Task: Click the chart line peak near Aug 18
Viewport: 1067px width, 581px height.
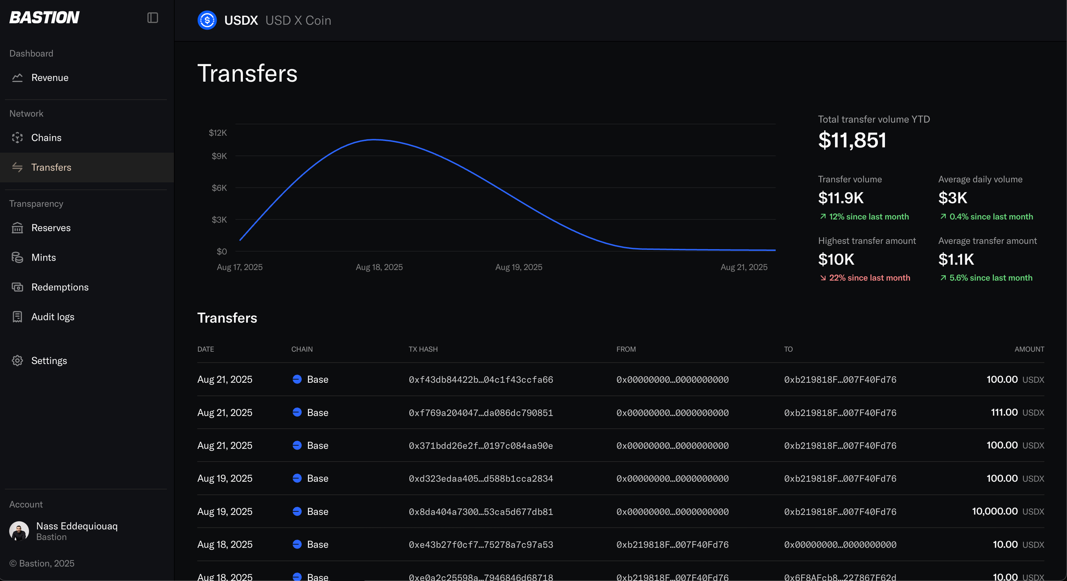Action: [374, 140]
